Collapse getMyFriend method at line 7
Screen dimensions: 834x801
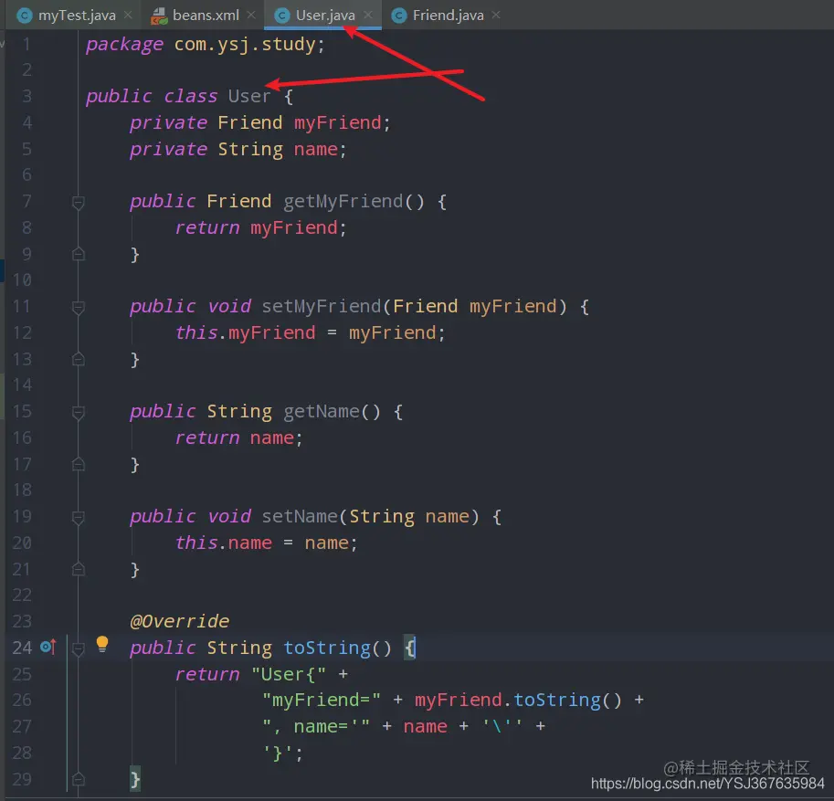click(x=79, y=202)
